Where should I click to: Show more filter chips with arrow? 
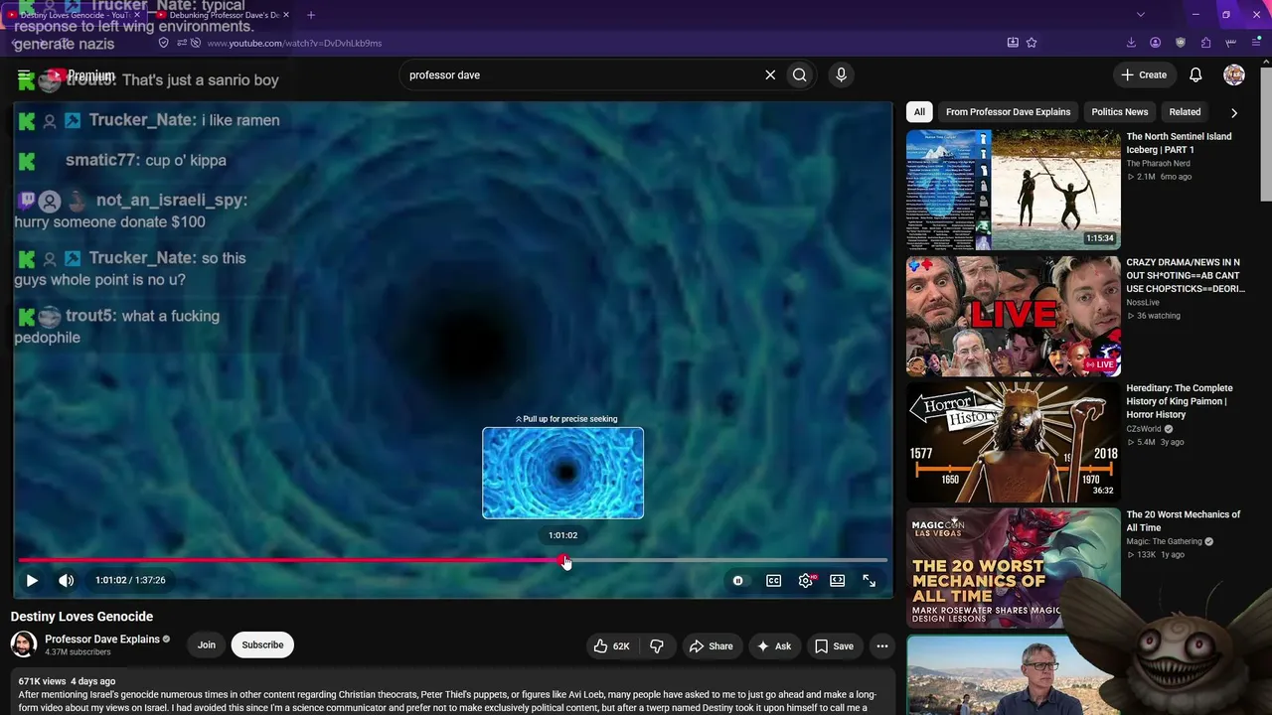(x=1234, y=113)
